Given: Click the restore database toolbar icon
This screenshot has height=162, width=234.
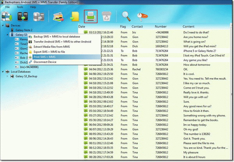Looking at the screenshot, I should pos(39,17).
